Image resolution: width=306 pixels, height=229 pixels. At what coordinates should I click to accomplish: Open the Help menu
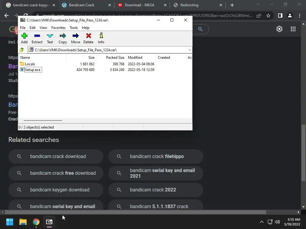point(85,28)
